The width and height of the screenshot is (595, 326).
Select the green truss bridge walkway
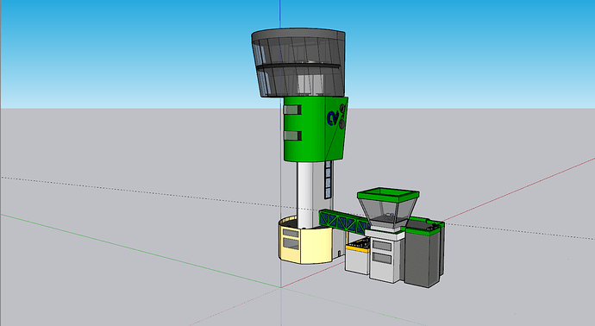click(x=344, y=222)
